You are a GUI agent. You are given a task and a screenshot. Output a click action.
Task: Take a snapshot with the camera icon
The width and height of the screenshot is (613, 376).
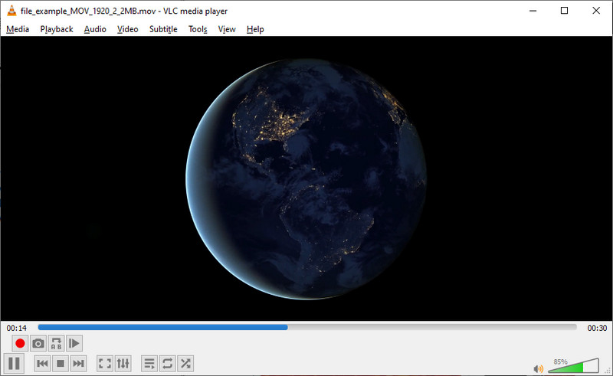38,344
